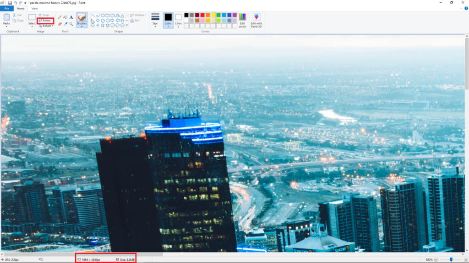Click the zoom slider in status bar
The width and height of the screenshot is (469, 263).
tap(451, 259)
